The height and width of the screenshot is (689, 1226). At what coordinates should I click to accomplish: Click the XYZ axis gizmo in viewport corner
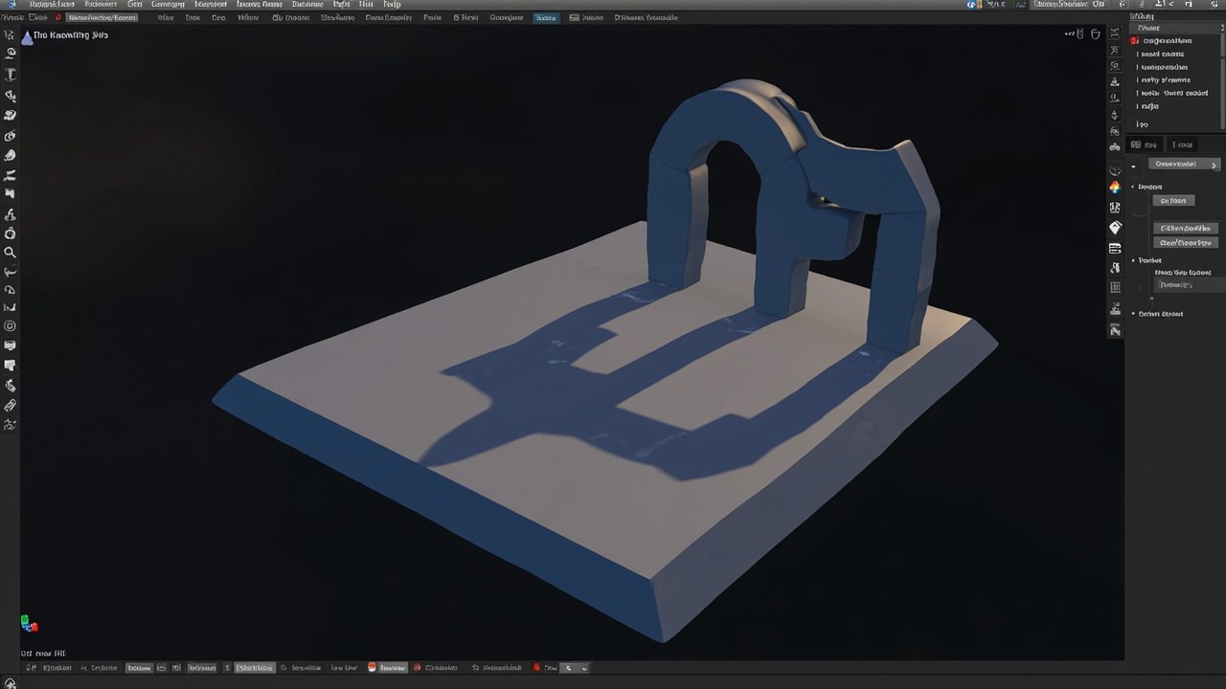pos(29,624)
